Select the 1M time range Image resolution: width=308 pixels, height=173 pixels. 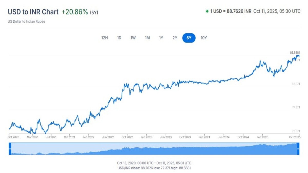tap(147, 38)
